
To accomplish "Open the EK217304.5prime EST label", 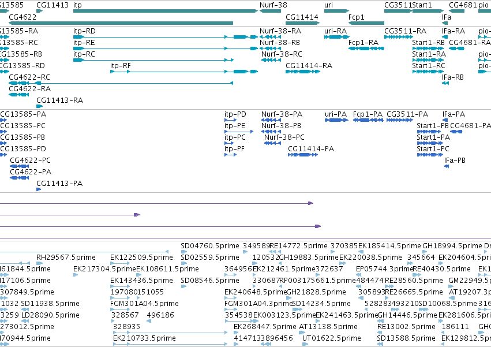I will 104,269.
